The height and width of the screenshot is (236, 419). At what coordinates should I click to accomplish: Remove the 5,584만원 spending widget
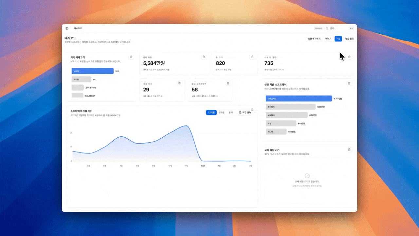(204, 57)
